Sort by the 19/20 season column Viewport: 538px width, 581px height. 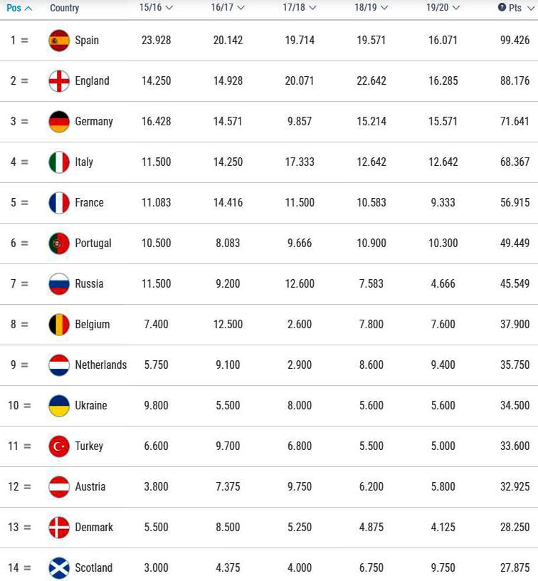tap(443, 7)
